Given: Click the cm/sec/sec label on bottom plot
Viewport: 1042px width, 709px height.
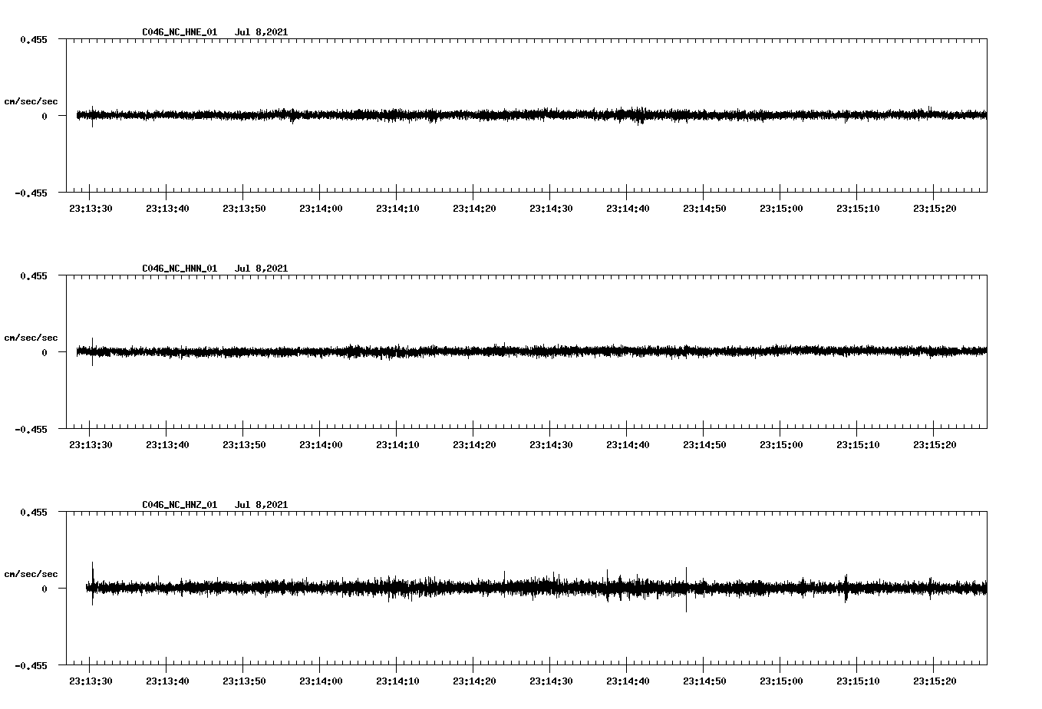Looking at the screenshot, I should [x=32, y=572].
